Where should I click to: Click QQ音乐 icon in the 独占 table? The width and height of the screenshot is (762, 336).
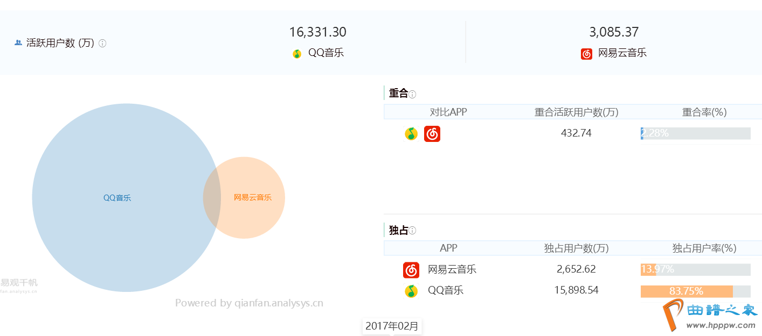point(411,291)
